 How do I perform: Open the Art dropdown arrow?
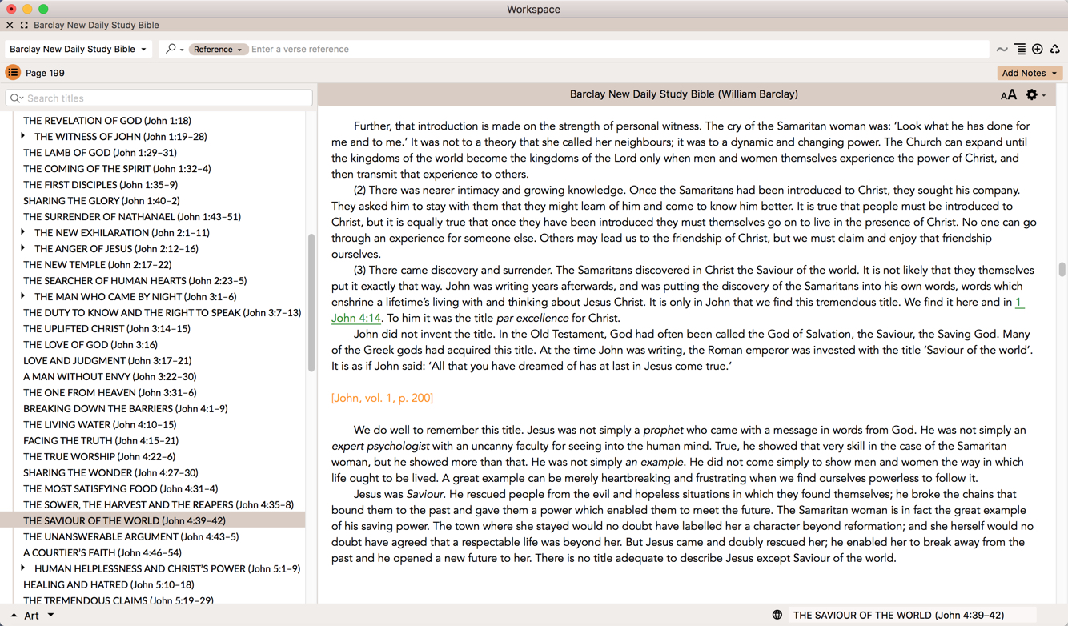[50, 616]
